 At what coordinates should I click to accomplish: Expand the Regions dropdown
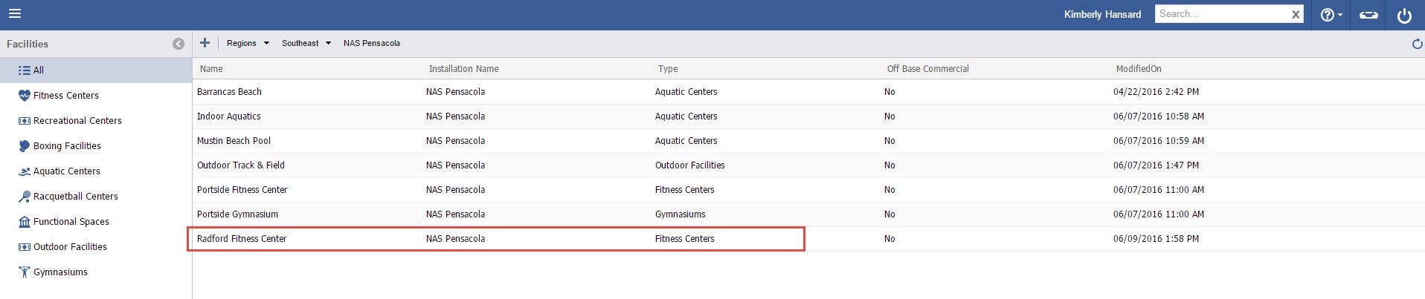(248, 43)
